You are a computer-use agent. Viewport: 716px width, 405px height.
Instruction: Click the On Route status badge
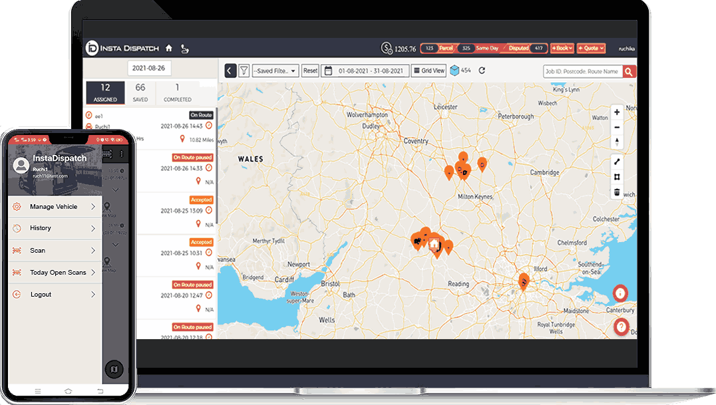coord(202,115)
